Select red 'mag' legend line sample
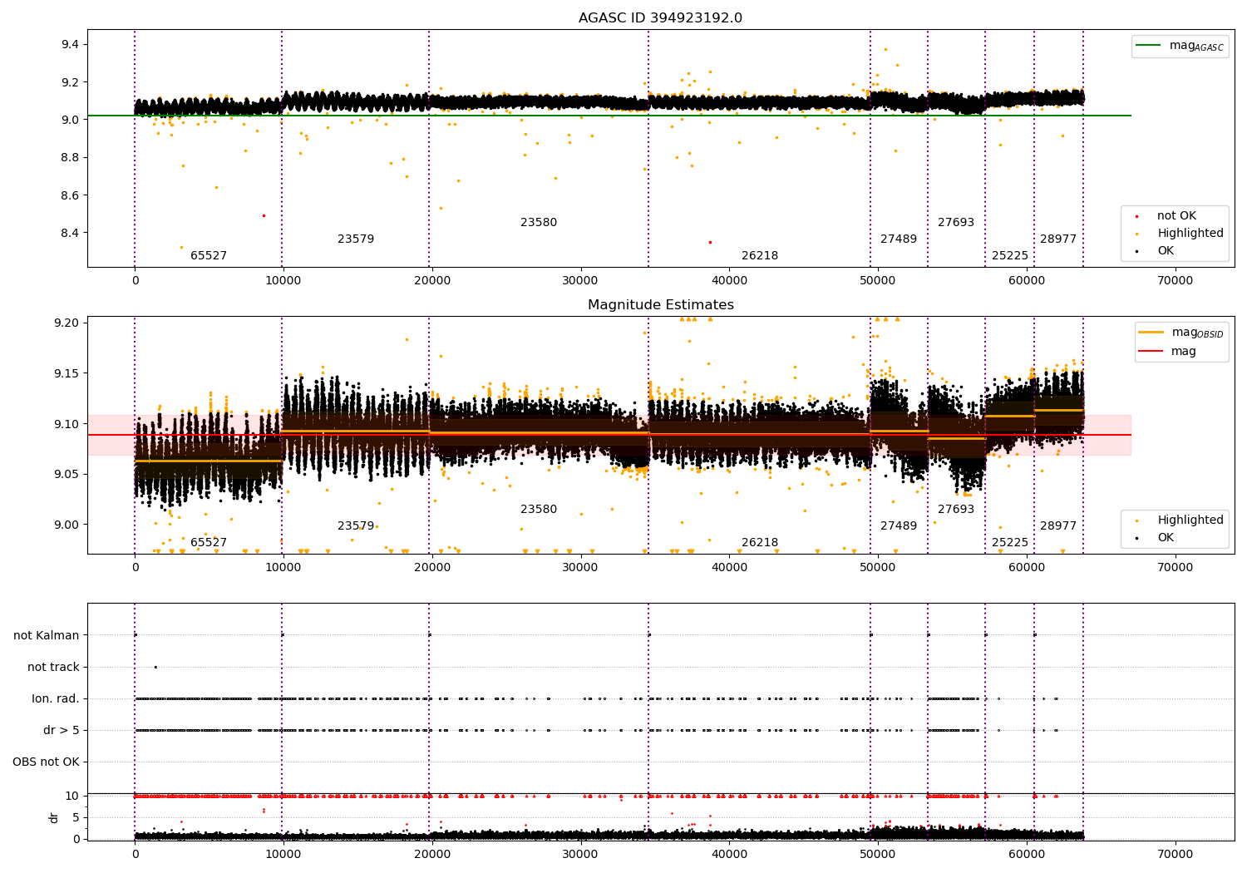Image resolution: width=1247 pixels, height=873 pixels. pyautogui.click(x=1151, y=352)
